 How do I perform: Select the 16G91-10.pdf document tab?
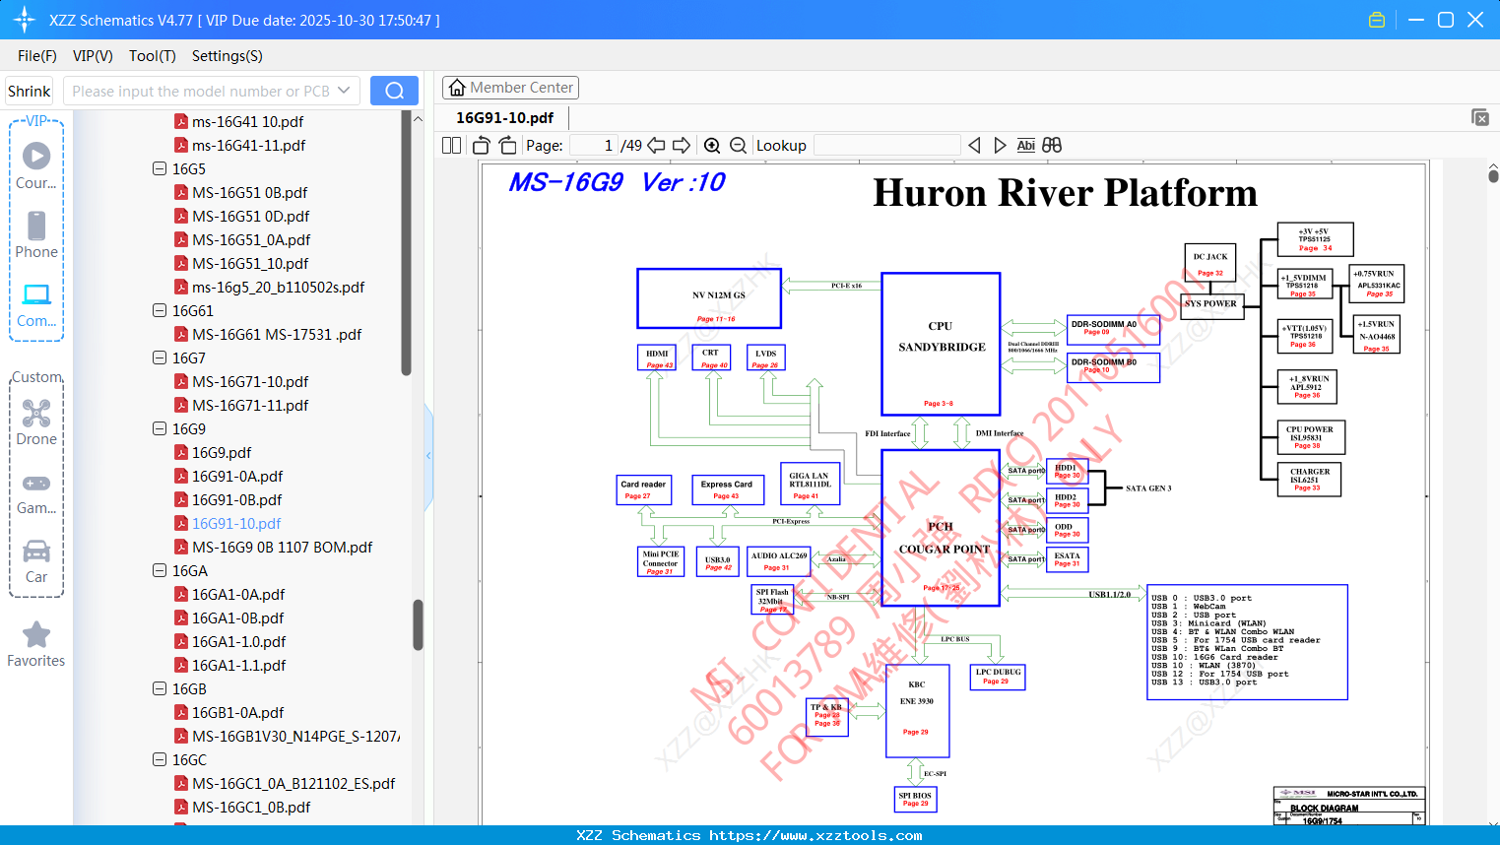pyautogui.click(x=505, y=117)
